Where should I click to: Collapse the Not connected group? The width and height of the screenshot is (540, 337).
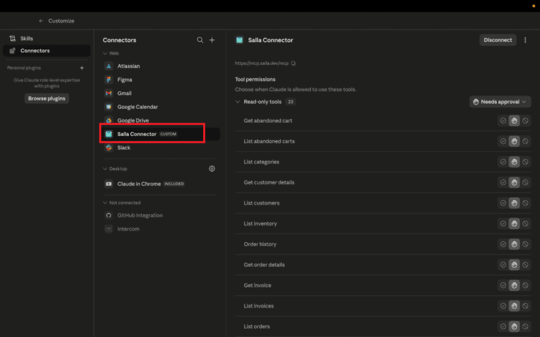click(x=105, y=203)
